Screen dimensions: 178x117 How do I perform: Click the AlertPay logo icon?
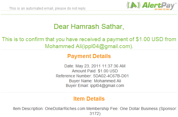[133, 5]
